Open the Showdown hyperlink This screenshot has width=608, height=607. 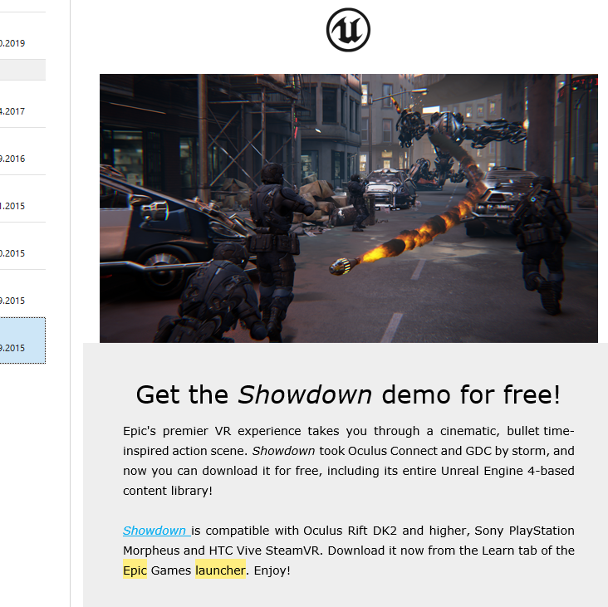tap(157, 531)
